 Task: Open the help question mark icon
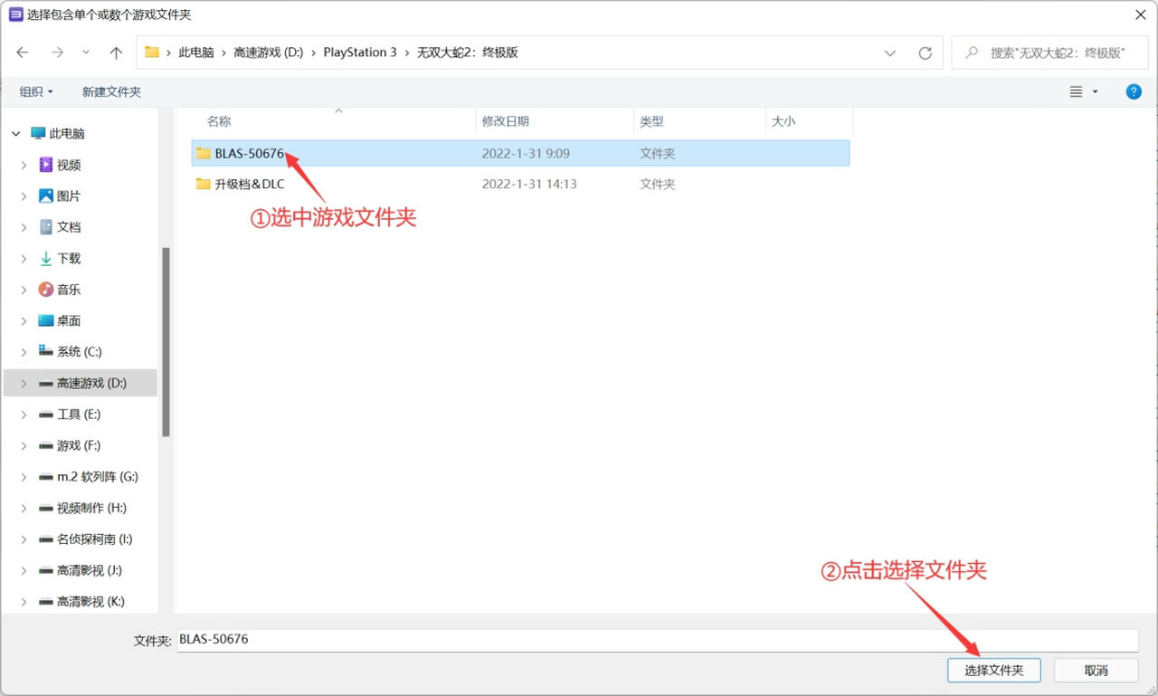1133,91
